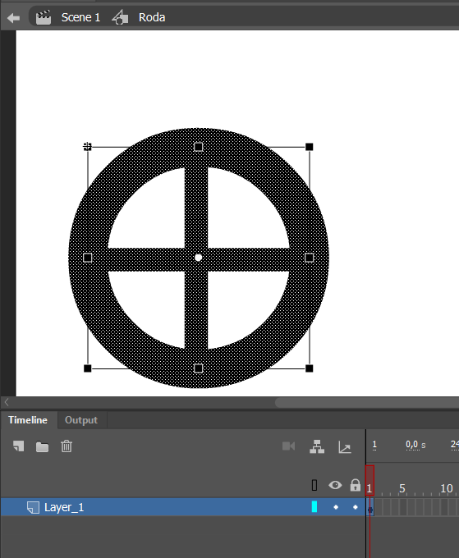Switch to the Output tab

coord(81,420)
